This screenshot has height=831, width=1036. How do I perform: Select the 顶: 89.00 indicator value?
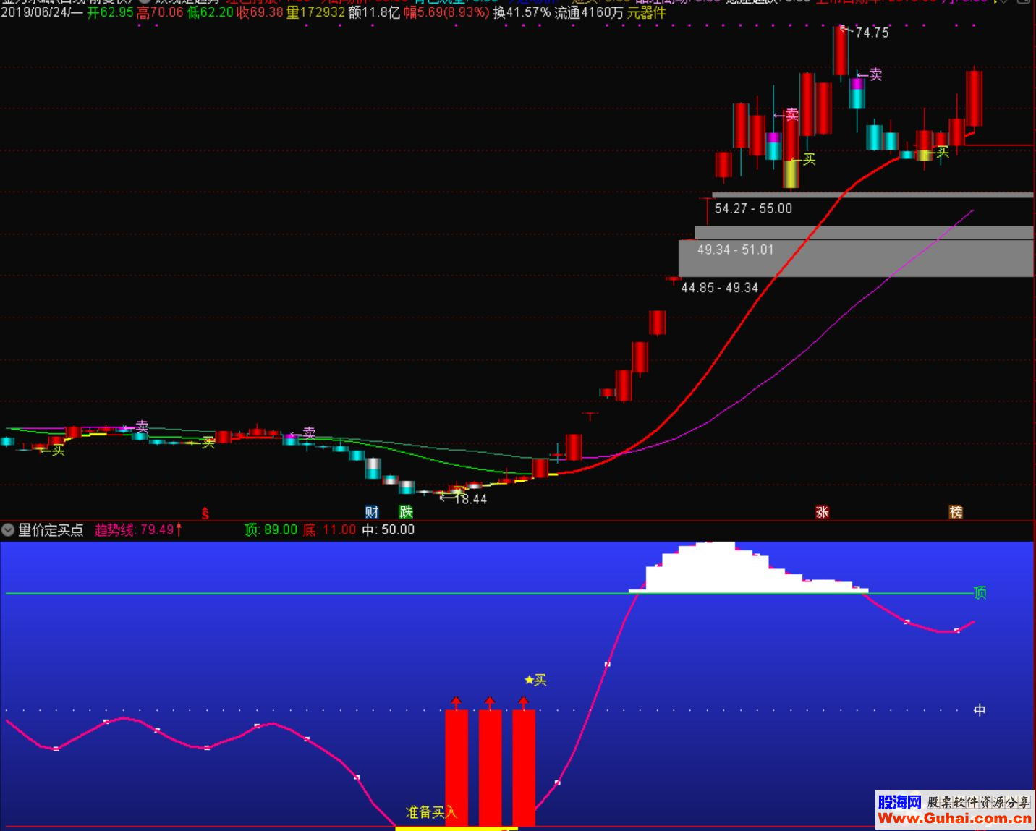pos(271,530)
